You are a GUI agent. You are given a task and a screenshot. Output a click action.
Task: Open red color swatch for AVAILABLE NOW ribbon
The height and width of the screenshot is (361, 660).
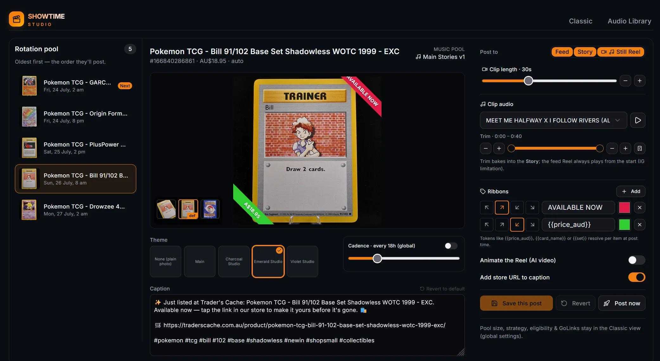click(x=625, y=208)
